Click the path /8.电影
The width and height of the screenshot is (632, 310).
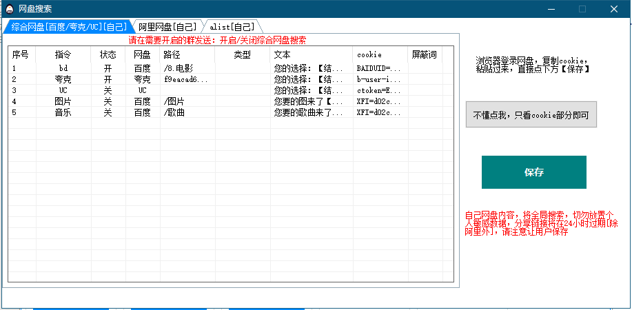pyautogui.click(x=187, y=68)
